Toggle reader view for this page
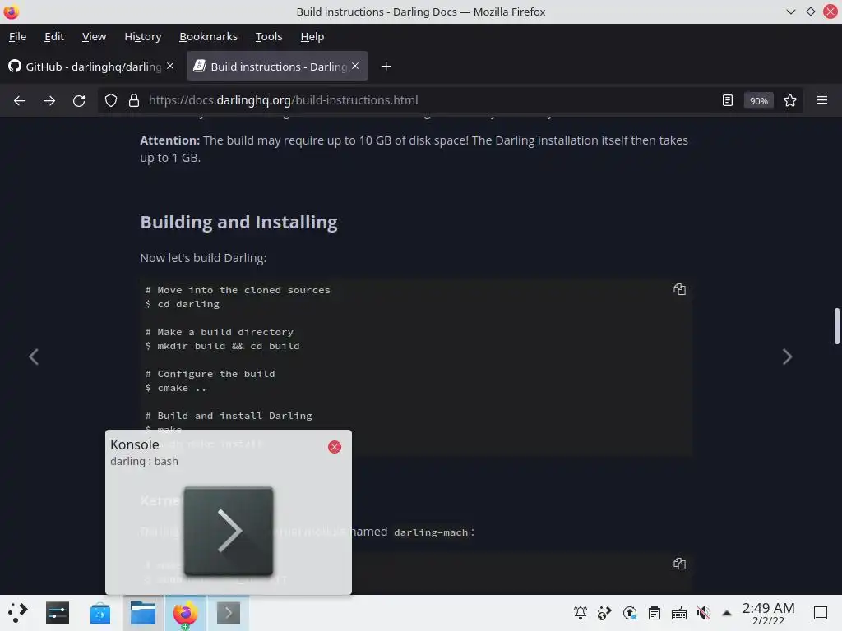 (x=728, y=100)
